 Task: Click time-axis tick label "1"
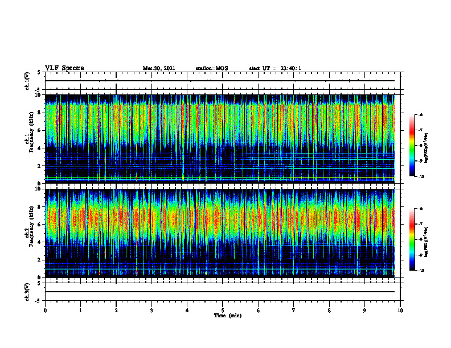pos(80,310)
